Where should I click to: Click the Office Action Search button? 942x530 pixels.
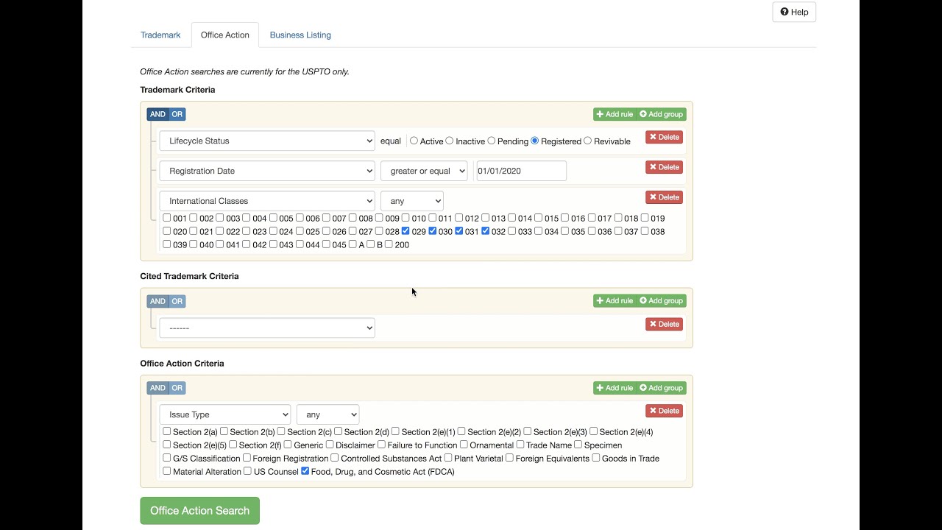(199, 510)
